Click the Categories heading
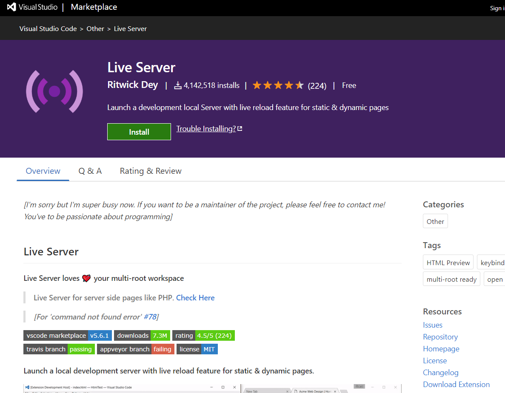 [x=443, y=204]
